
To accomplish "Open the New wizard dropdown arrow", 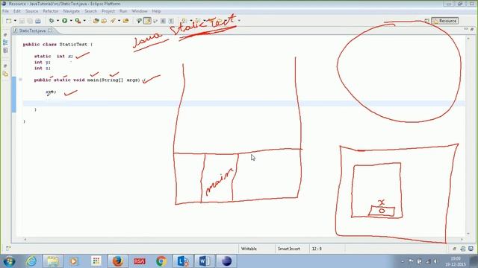I will point(15,21).
